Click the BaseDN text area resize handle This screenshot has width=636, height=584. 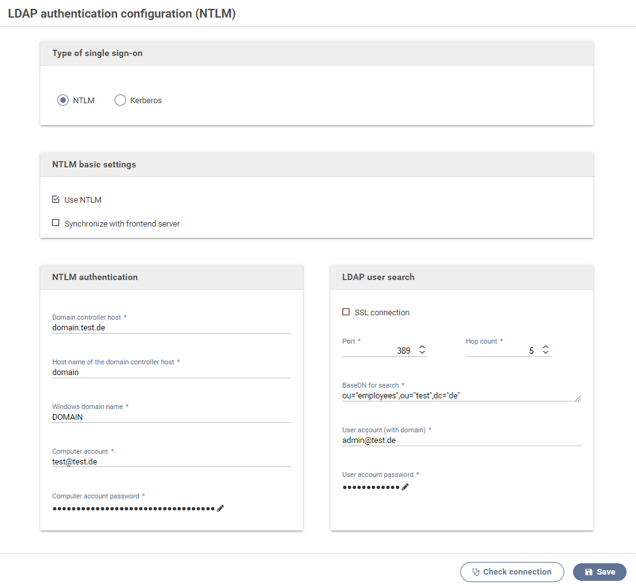click(x=578, y=398)
